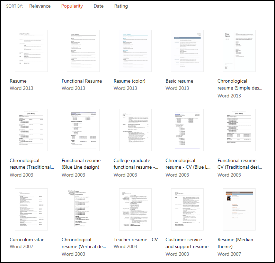
Task: Open the Teacher resume - CV thumbnail
Action: coord(135,209)
